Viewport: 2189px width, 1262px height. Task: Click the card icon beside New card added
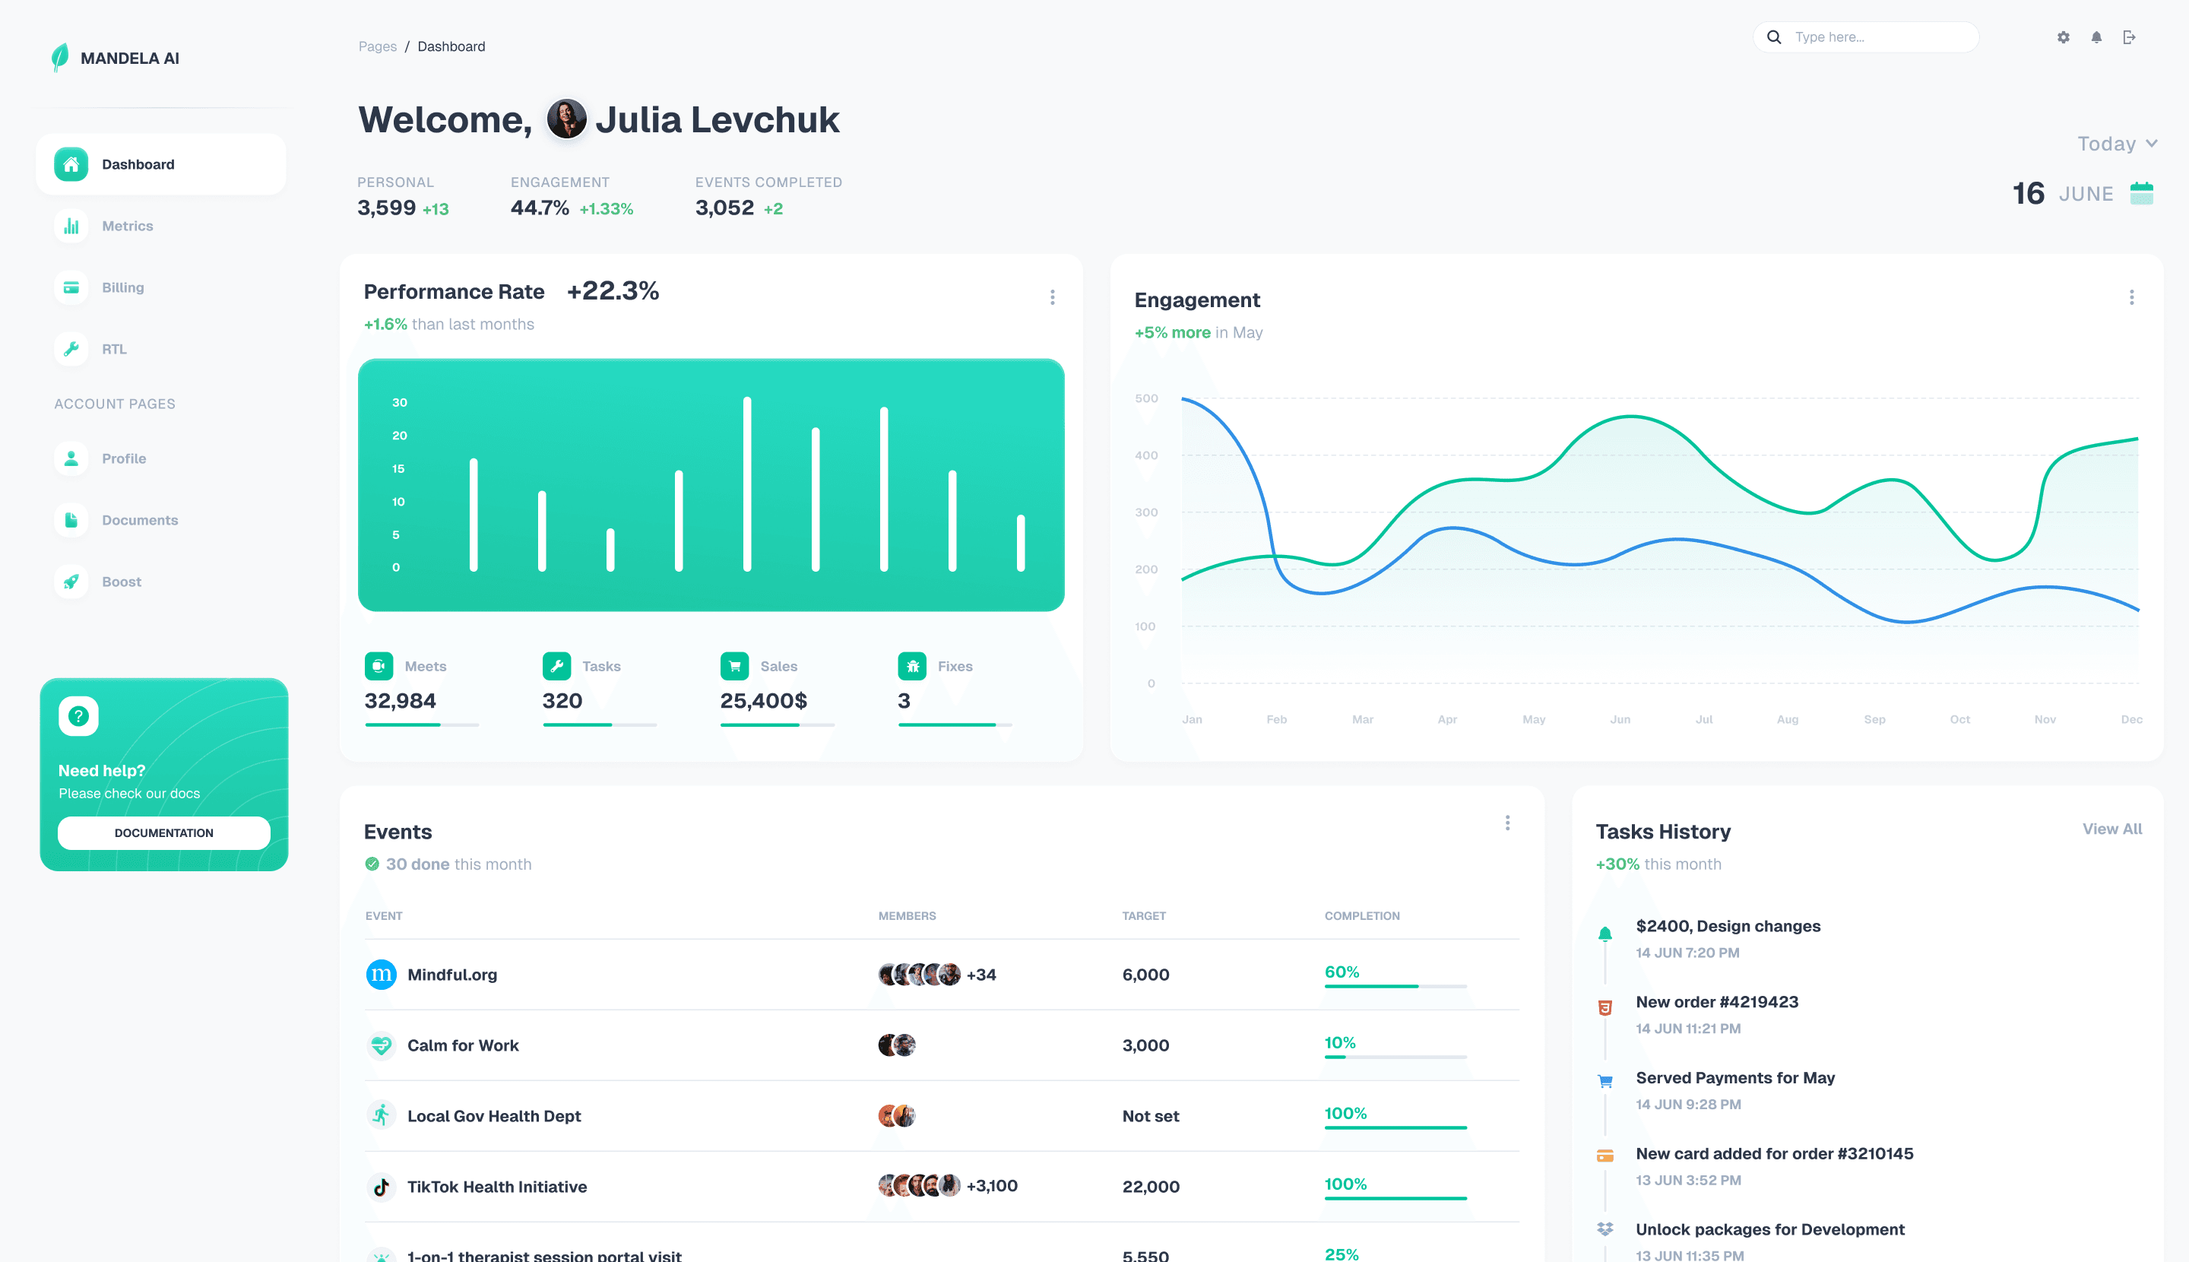(1605, 1156)
